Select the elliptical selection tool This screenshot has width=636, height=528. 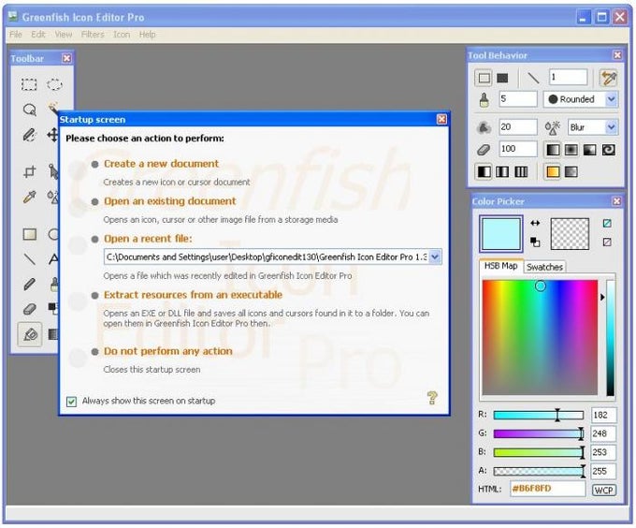click(x=54, y=84)
